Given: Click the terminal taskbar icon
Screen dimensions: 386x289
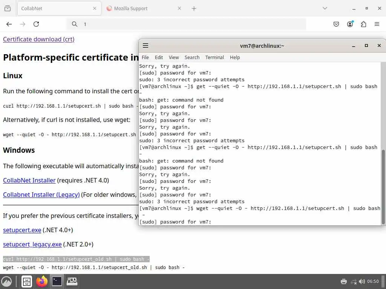Looking at the screenshot, I should point(57,281).
